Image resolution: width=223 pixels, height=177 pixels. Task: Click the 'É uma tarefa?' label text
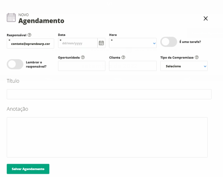click(x=190, y=42)
